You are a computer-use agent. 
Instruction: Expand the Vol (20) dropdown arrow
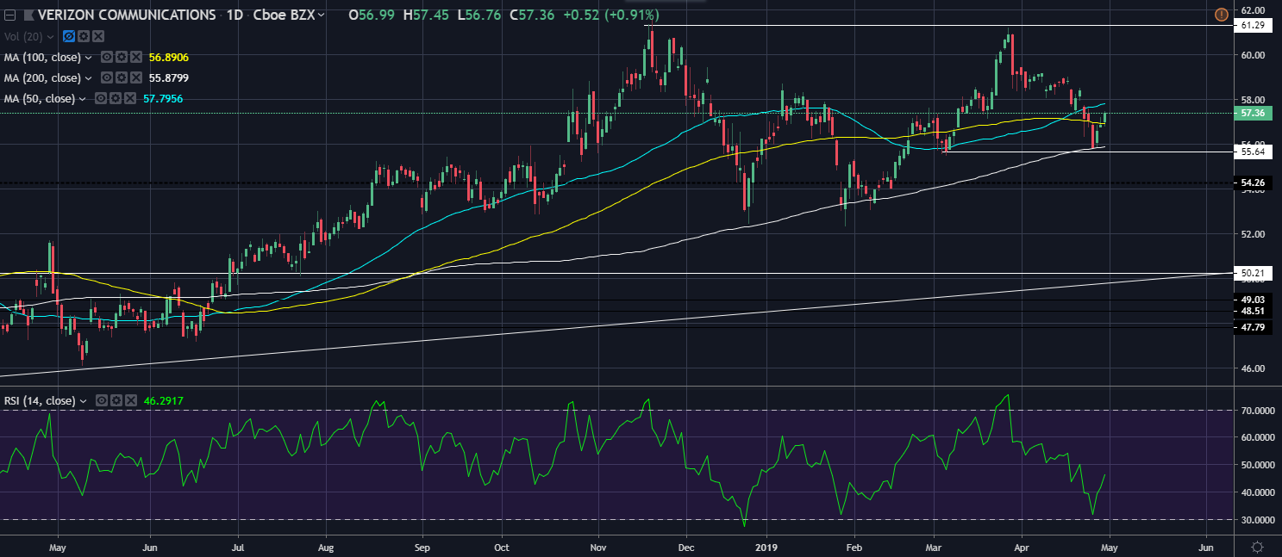[x=51, y=36]
